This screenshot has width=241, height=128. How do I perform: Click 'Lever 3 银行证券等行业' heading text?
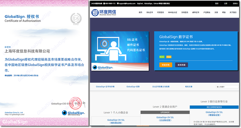[x=214, y=102]
